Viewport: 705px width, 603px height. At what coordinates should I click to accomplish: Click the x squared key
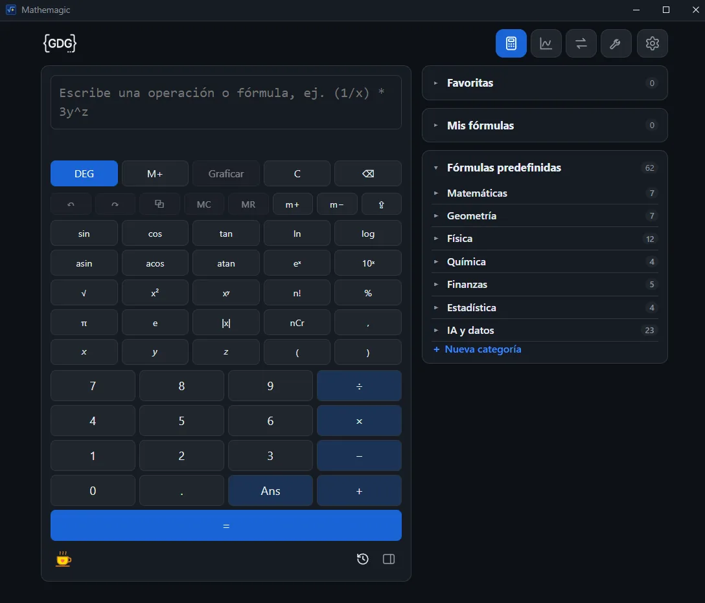pos(155,292)
